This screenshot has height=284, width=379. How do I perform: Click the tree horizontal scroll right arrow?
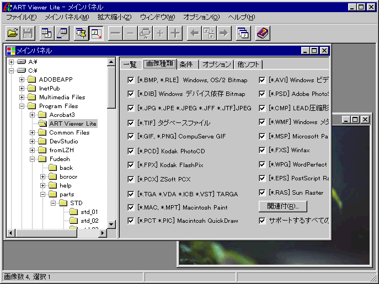point(103,233)
